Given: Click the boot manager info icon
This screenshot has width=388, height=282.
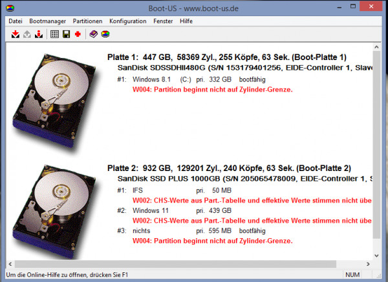Looking at the screenshot, I should pos(39,34).
